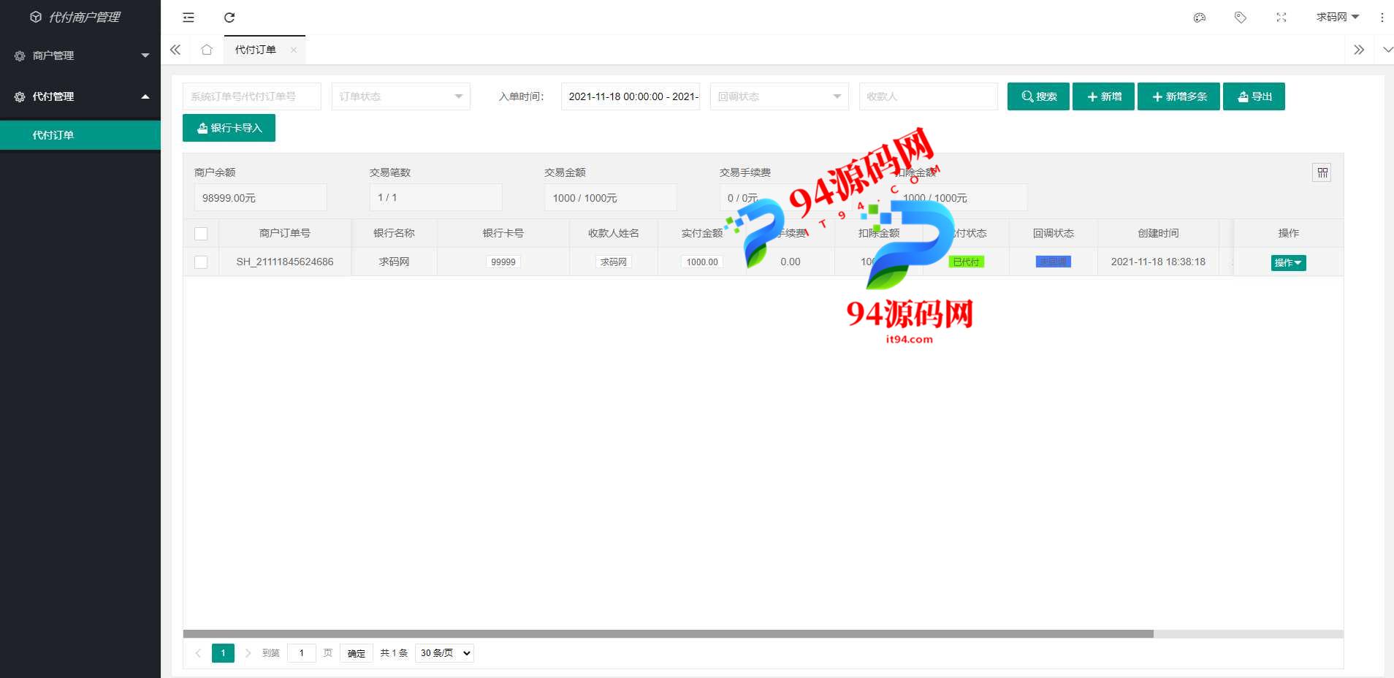
Task: Click the tag note icon in header
Action: pyautogui.click(x=1241, y=18)
